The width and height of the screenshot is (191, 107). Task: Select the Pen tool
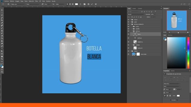pyautogui.click(x=2, y=46)
